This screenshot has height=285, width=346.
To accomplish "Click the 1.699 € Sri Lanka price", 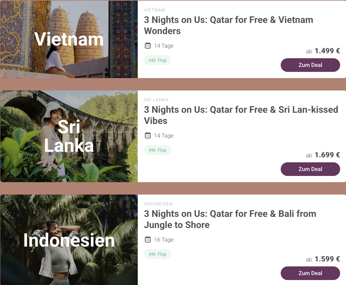I will pos(327,155).
